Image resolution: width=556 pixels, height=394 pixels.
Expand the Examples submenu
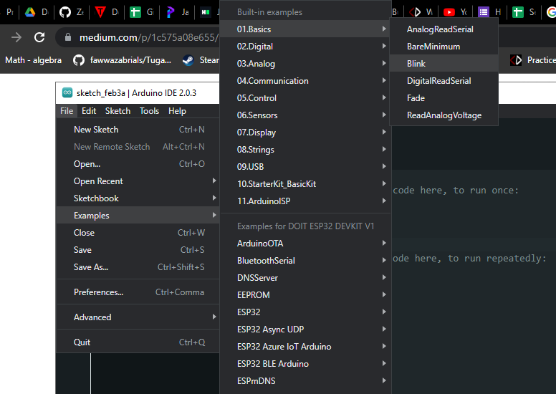pos(138,215)
